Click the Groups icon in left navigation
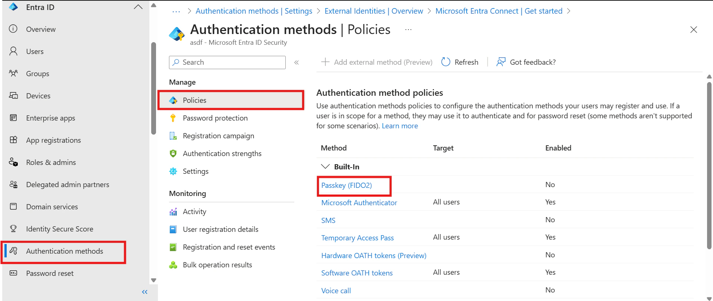 (13, 73)
